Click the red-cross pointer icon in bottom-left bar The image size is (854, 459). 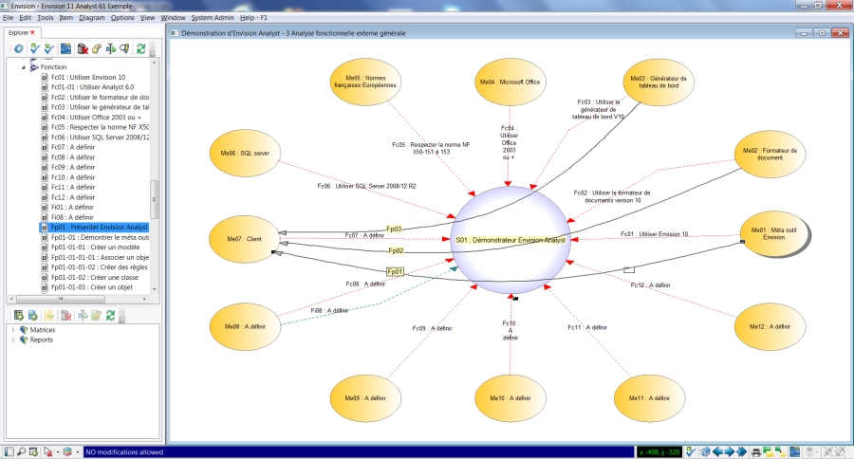point(48,452)
